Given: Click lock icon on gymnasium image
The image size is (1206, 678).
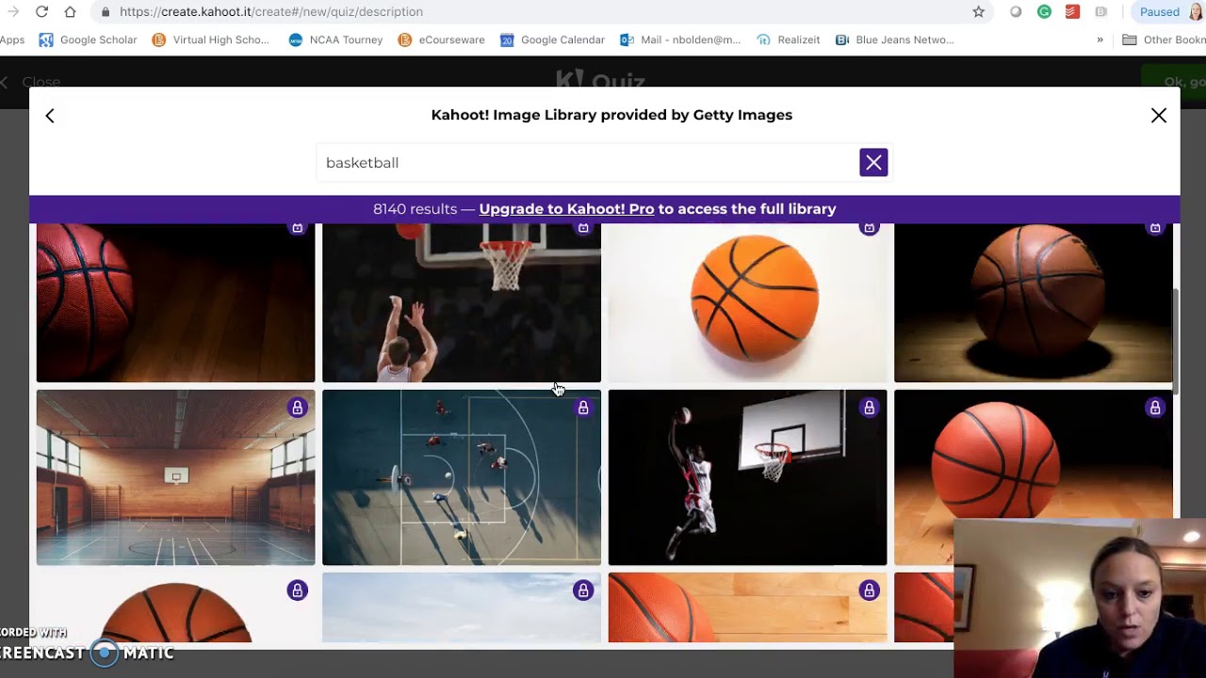Looking at the screenshot, I should 297,408.
